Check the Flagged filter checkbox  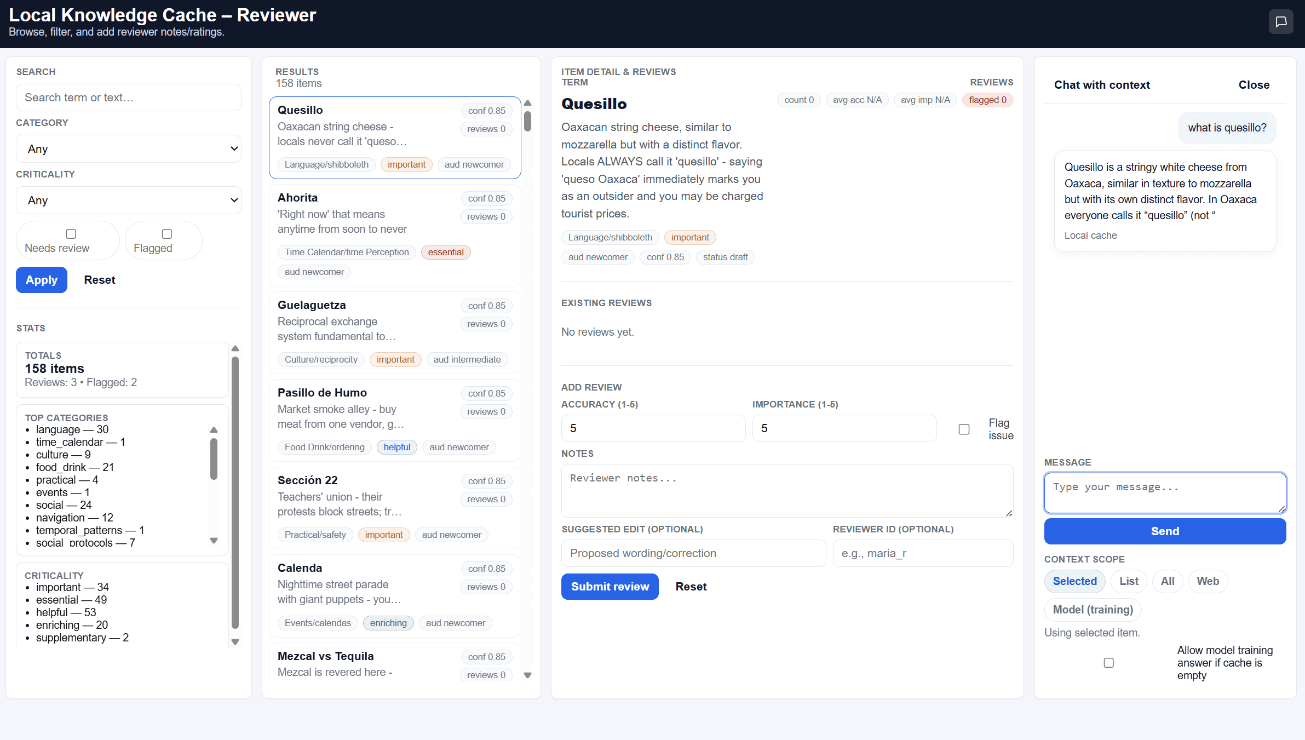point(165,233)
